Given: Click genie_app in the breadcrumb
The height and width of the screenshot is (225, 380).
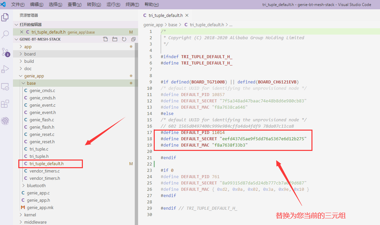Looking at the screenshot, I should pyautogui.click(x=153, y=25).
